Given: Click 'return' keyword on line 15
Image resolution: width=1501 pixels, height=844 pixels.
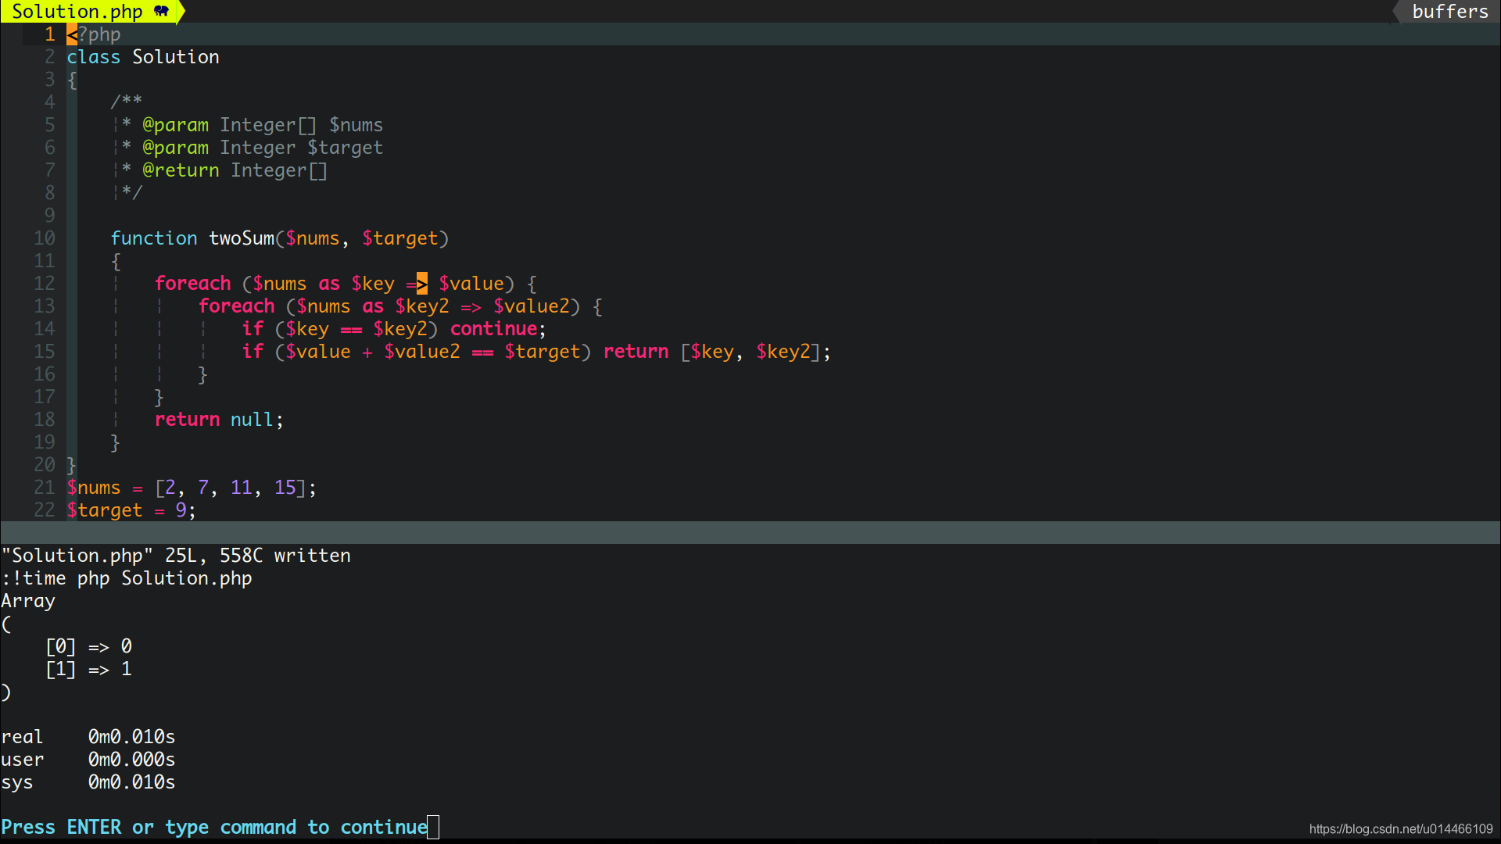Looking at the screenshot, I should tap(636, 352).
